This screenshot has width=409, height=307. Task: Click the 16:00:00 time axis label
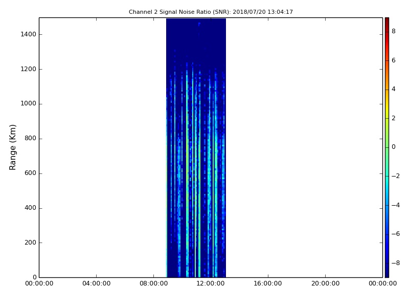click(x=268, y=283)
